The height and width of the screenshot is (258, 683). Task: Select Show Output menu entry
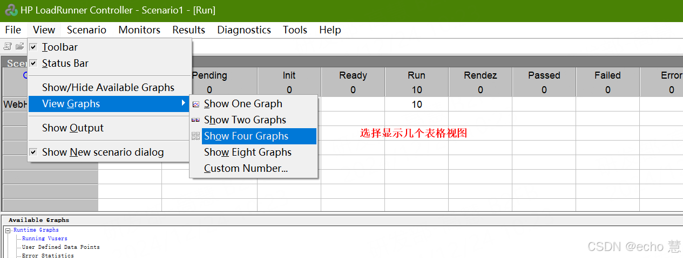click(110, 128)
